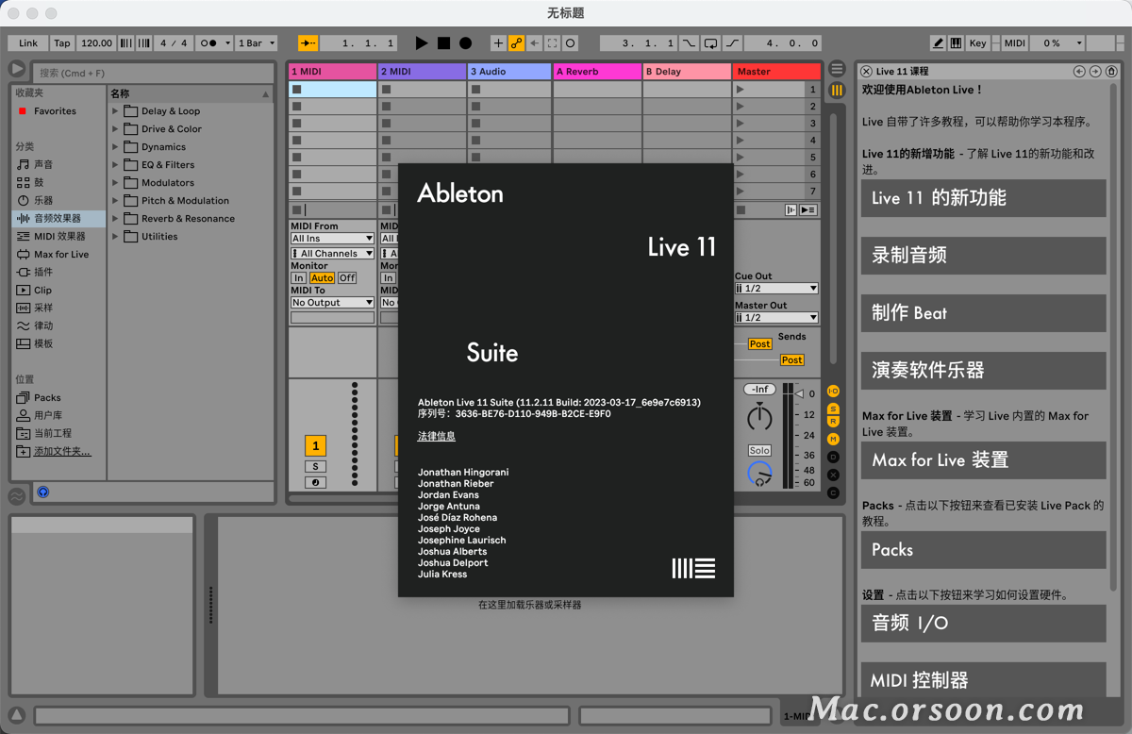This screenshot has width=1132, height=734.
Task: Open the All Channels dropdown on track 1
Action: [332, 254]
